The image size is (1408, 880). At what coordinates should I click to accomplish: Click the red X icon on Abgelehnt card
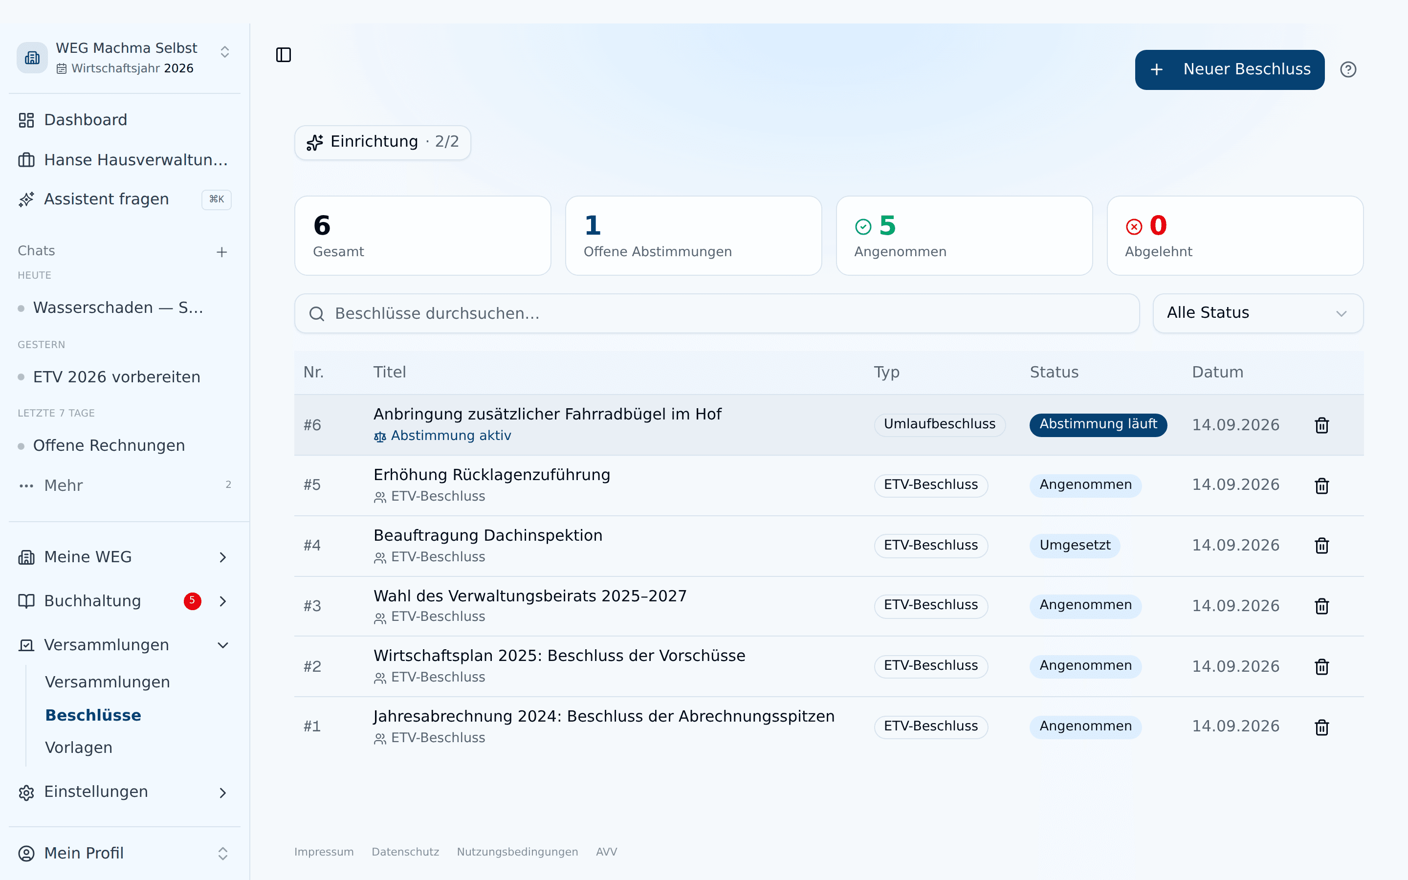pyautogui.click(x=1134, y=226)
